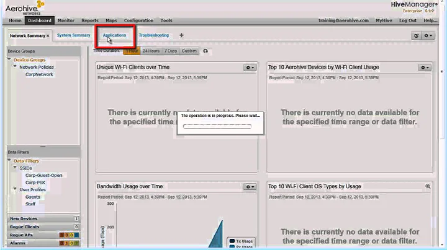
Task: Click the New Devices count badge
Action: click(x=76, y=218)
